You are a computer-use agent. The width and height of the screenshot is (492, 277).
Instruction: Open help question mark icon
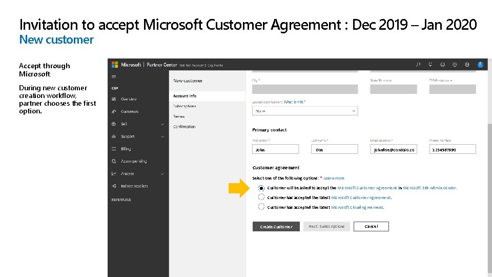click(455, 65)
